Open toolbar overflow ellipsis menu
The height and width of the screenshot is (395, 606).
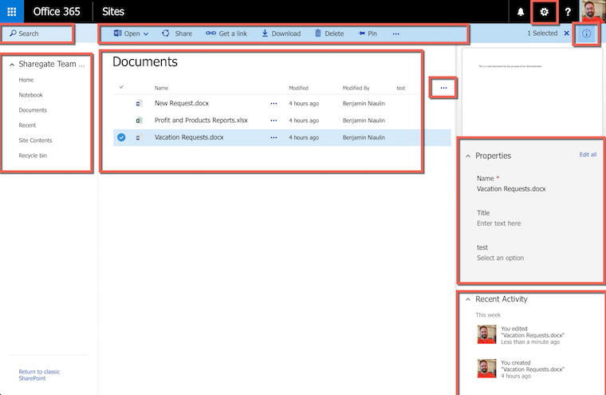(395, 34)
